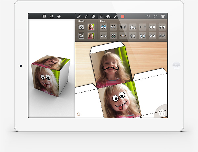This screenshot has width=198, height=152.
Task: Tap the trash icon in top toolbar
Action: [x=163, y=16]
